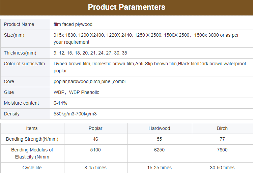This screenshot has width=256, height=176.
Task: Click the Product Paramenters header banner
Action: (127, 8)
